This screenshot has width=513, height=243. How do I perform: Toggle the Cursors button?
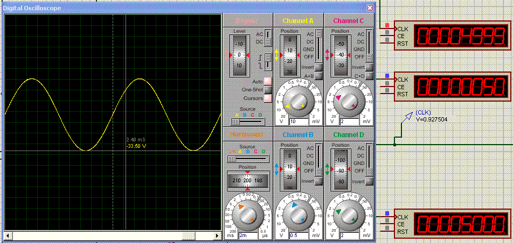[268, 98]
